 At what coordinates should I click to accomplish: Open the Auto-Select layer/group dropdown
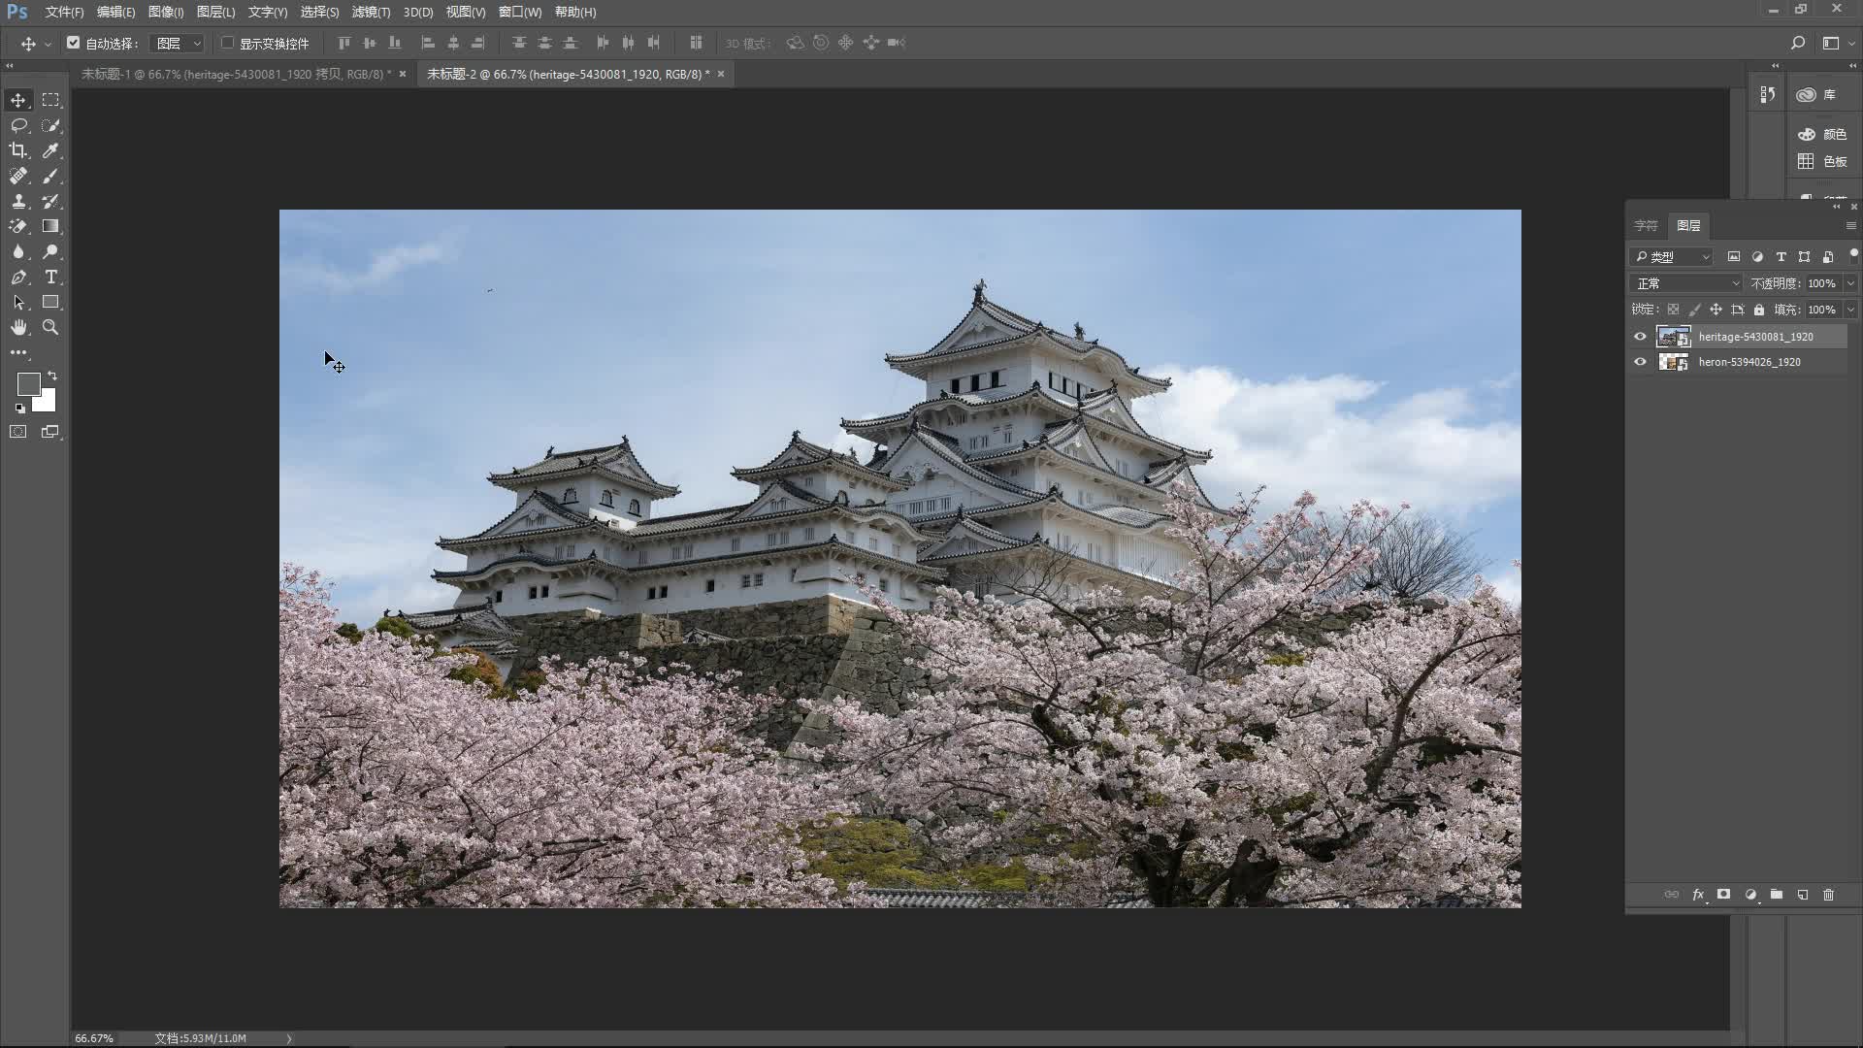[x=178, y=43]
